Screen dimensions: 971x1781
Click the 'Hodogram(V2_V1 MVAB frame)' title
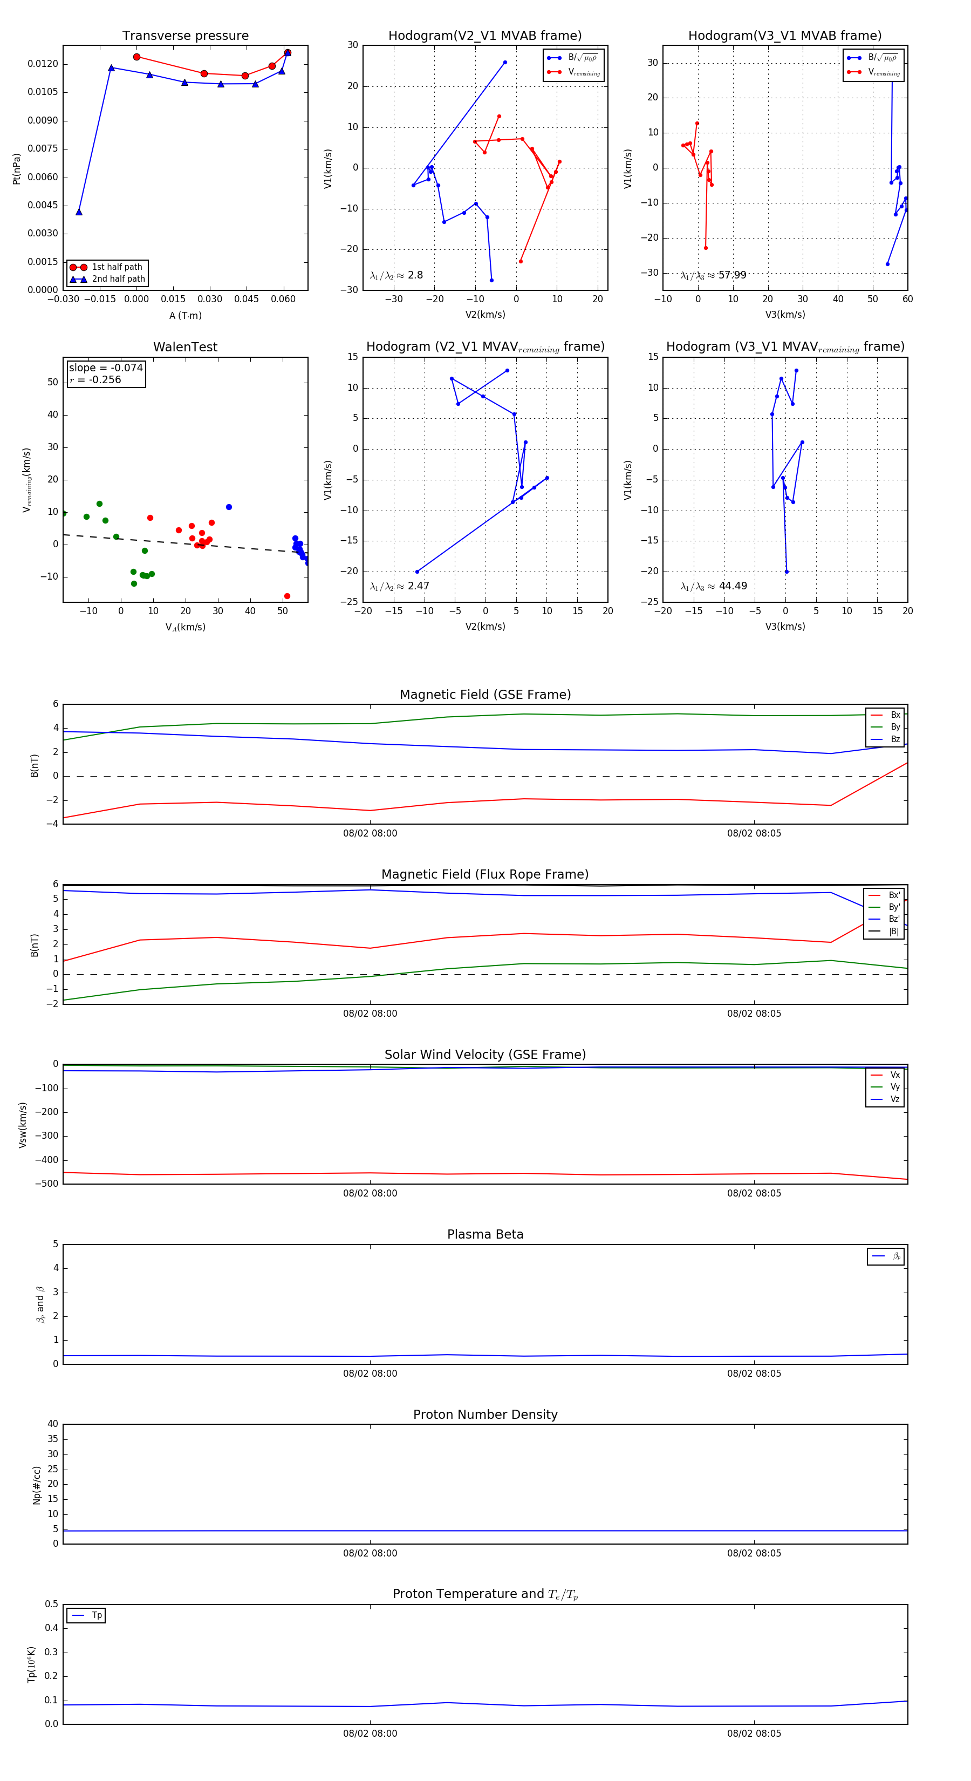[485, 36]
